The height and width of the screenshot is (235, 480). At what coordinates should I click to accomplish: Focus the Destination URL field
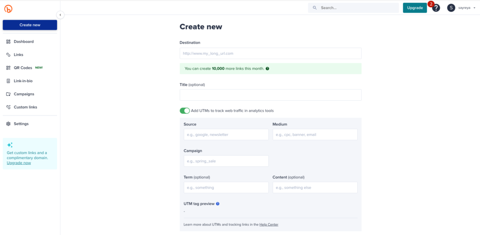click(x=270, y=53)
